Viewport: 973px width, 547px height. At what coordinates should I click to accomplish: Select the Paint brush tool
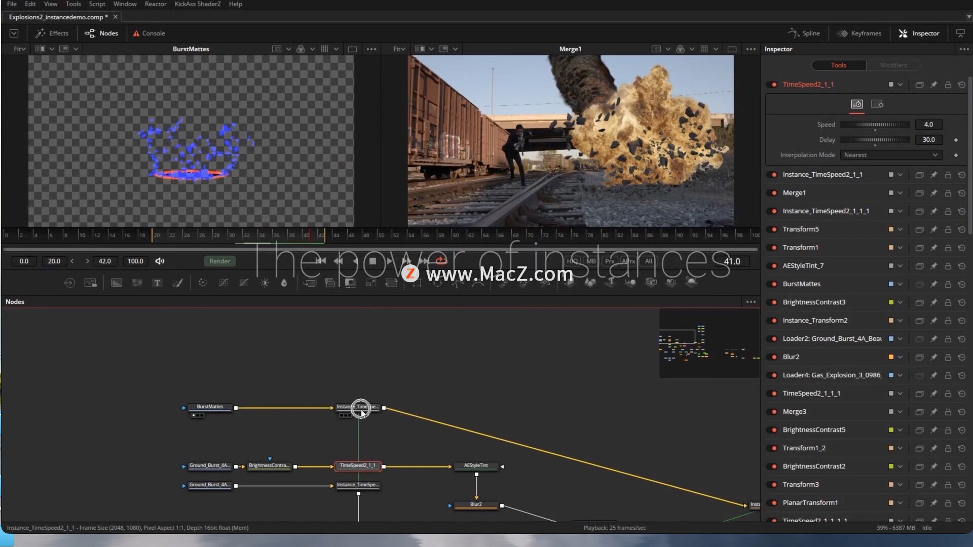(x=177, y=283)
